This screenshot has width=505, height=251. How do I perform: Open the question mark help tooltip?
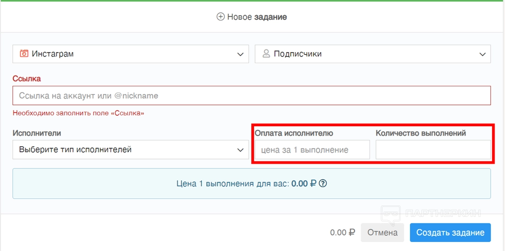tap(323, 183)
